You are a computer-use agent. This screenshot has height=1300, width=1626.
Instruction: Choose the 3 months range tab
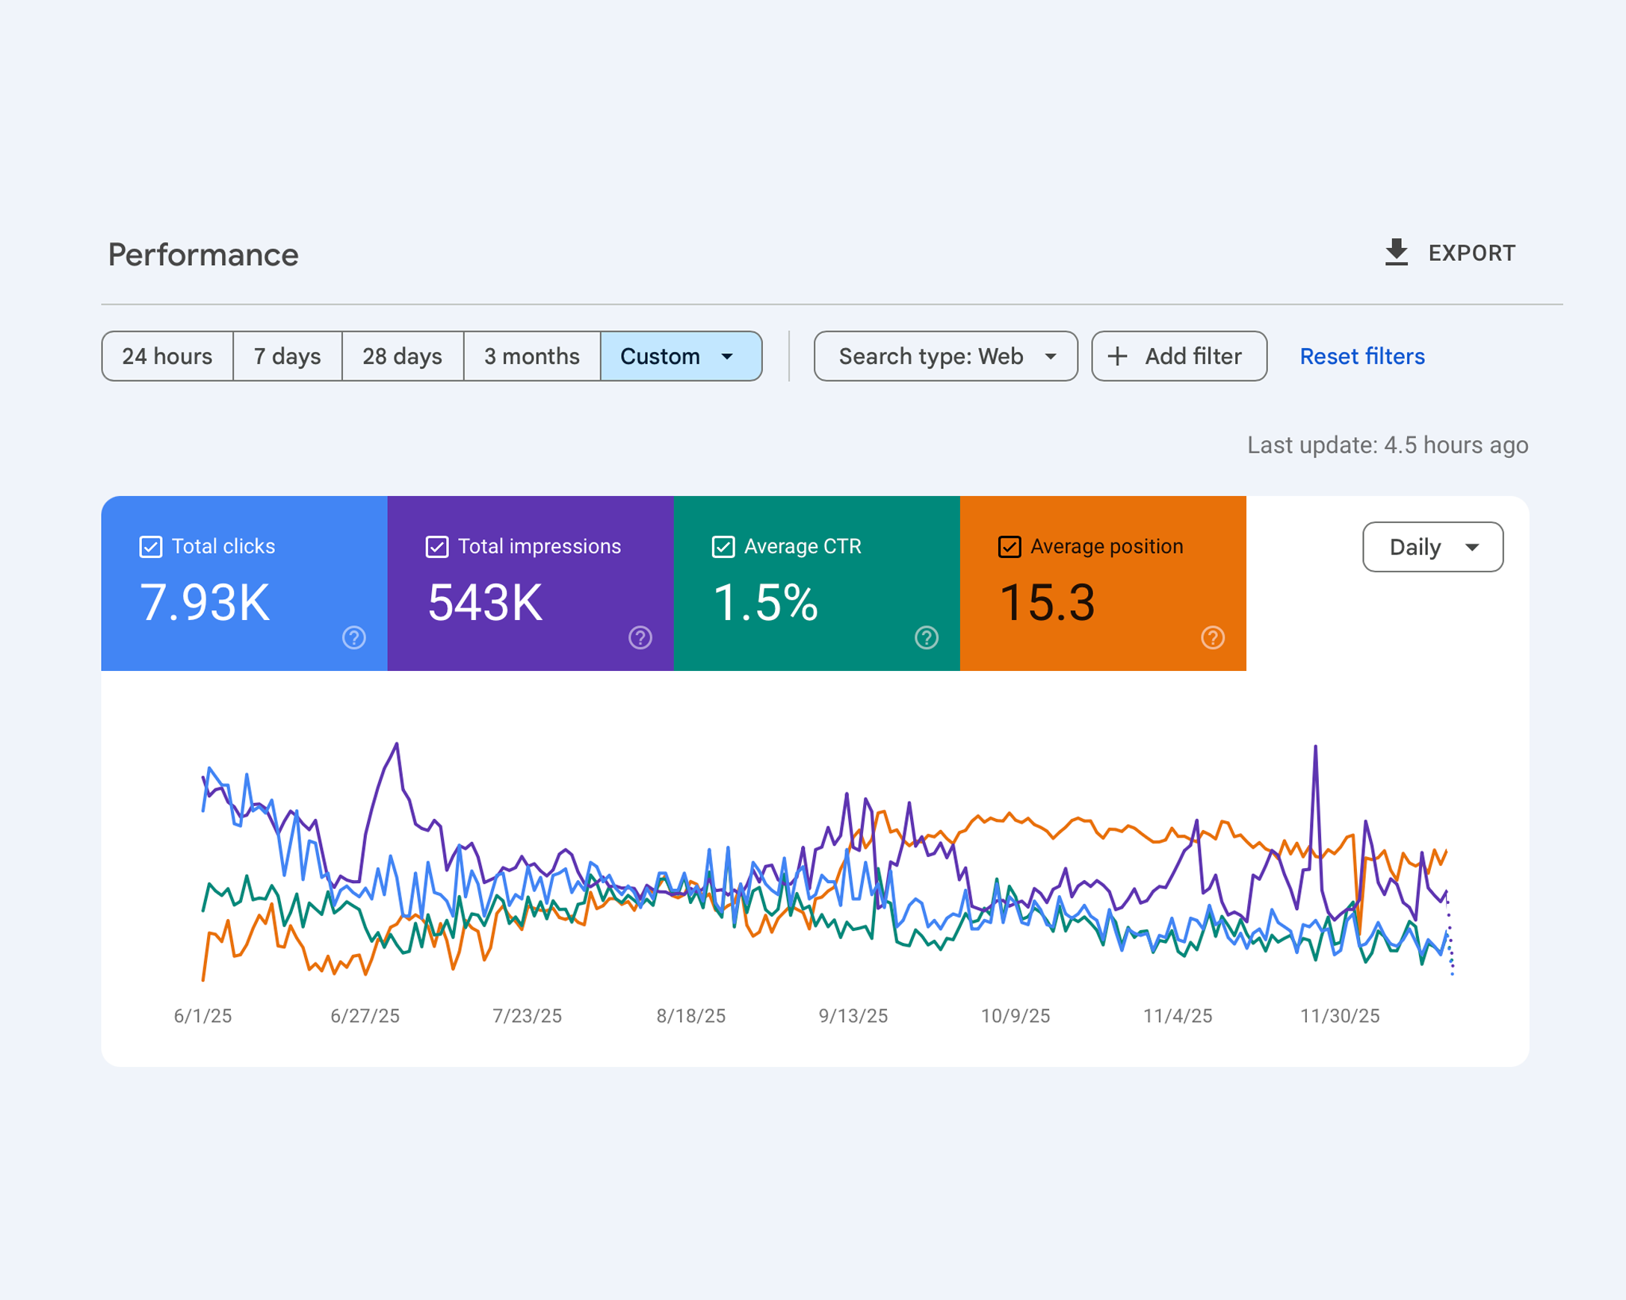tap(532, 356)
